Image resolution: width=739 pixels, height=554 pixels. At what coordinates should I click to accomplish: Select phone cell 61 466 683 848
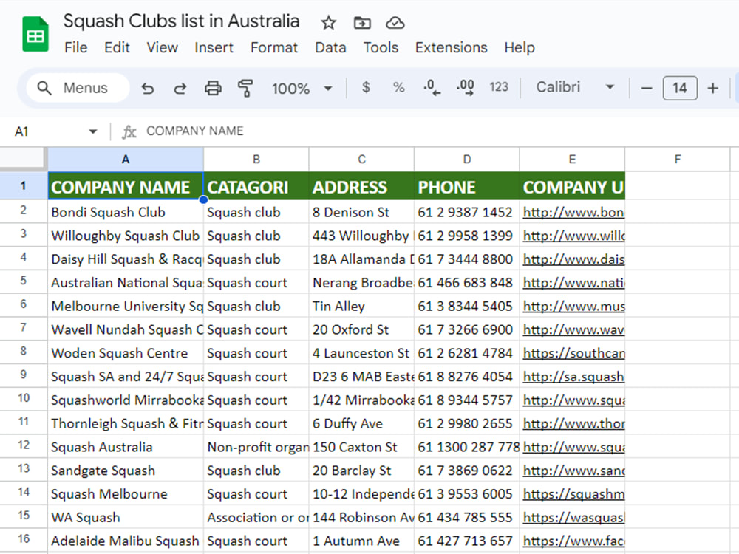tap(466, 282)
